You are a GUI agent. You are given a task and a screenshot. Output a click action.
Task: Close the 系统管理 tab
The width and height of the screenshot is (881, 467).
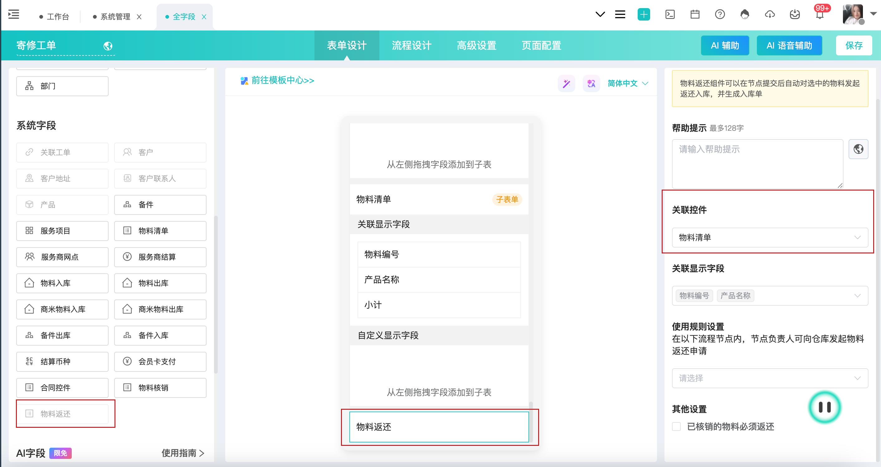pyautogui.click(x=139, y=17)
